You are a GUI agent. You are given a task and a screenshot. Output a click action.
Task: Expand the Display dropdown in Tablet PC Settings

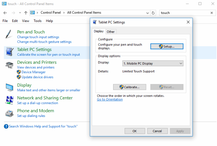tap(181, 63)
